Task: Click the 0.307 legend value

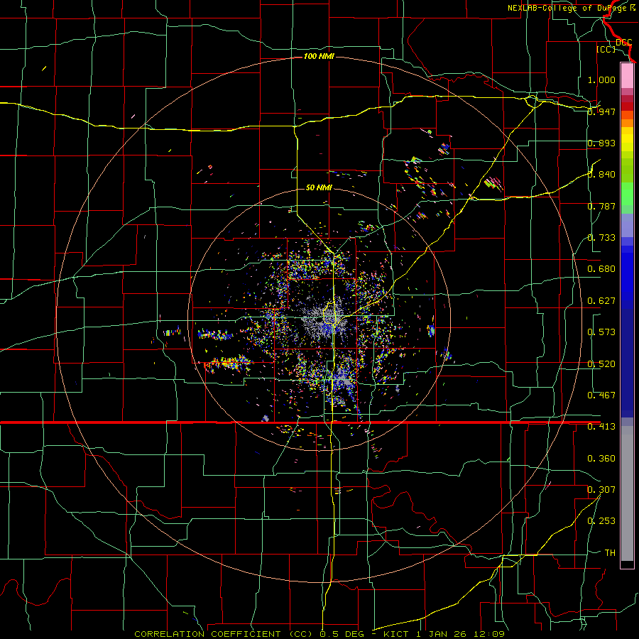Action: point(601,490)
